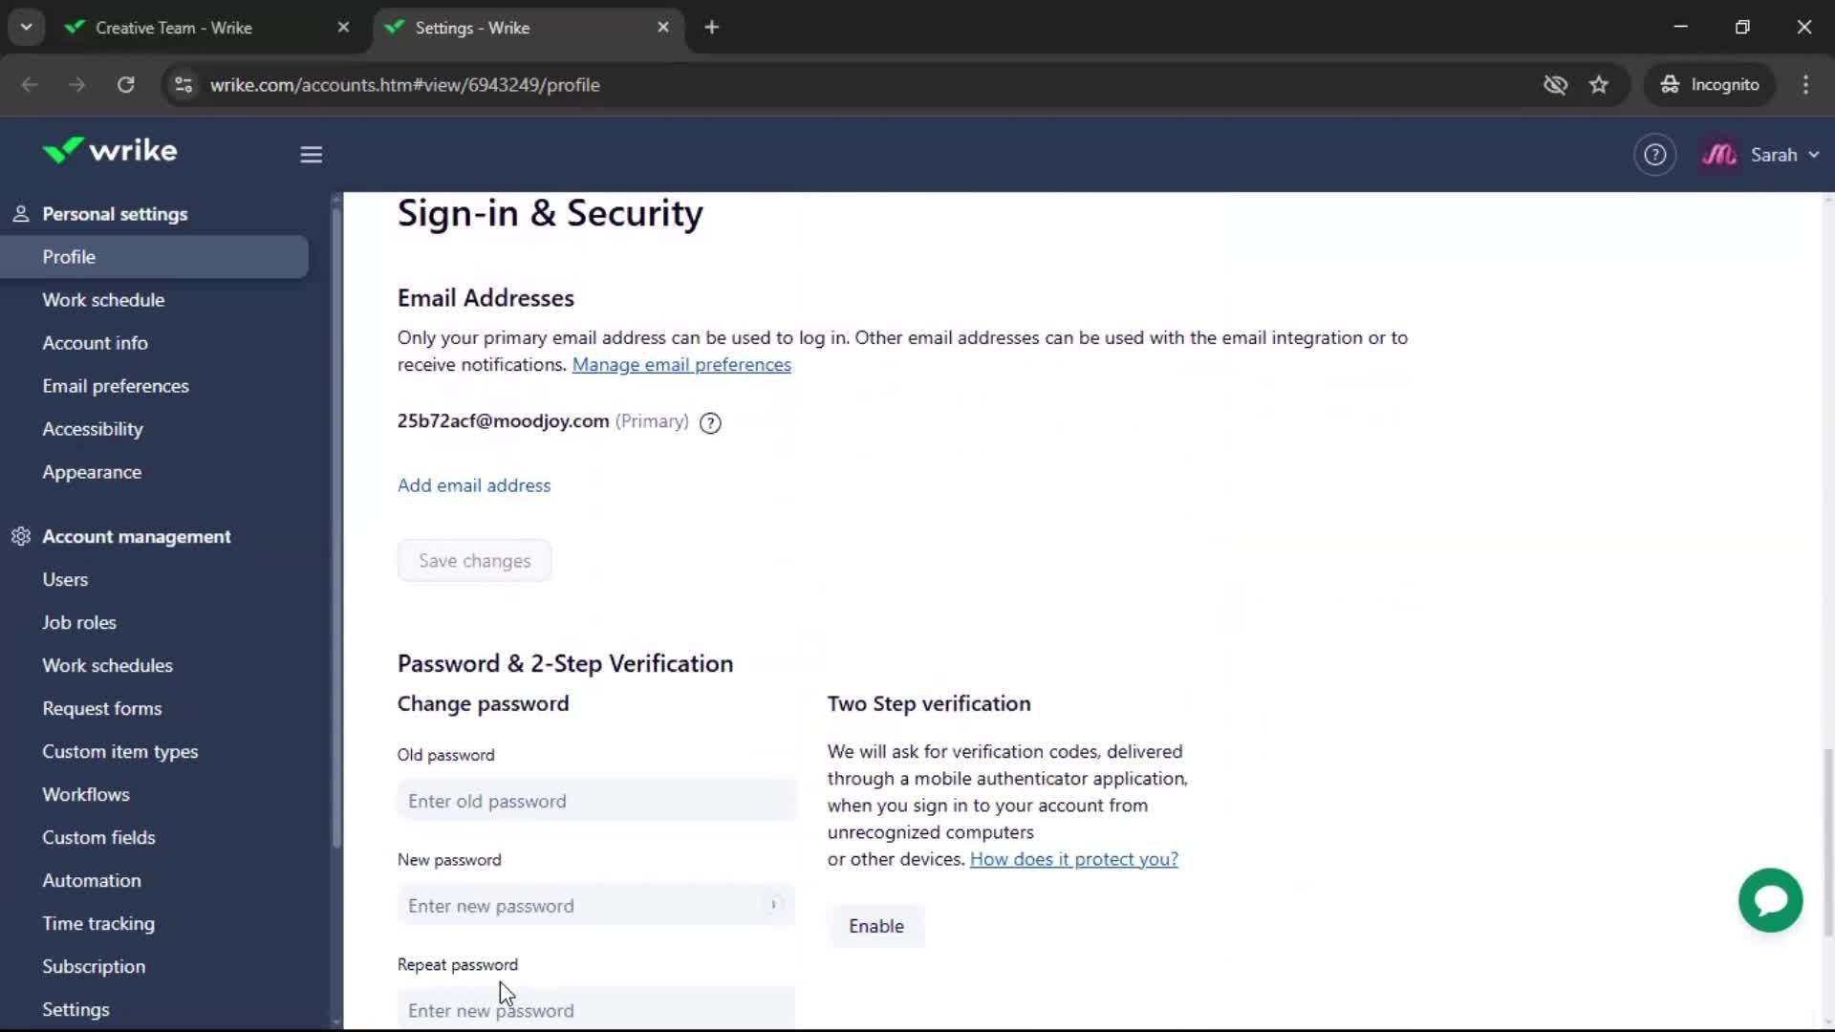Open Chrome menu three dots

click(1805, 85)
